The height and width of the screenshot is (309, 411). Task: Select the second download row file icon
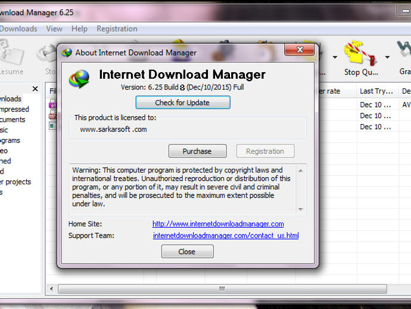coord(52,115)
